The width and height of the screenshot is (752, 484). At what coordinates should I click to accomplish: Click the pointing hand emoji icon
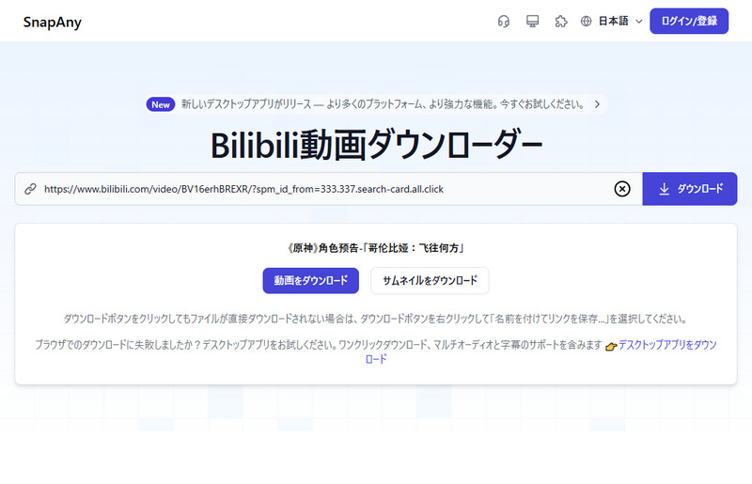click(611, 346)
